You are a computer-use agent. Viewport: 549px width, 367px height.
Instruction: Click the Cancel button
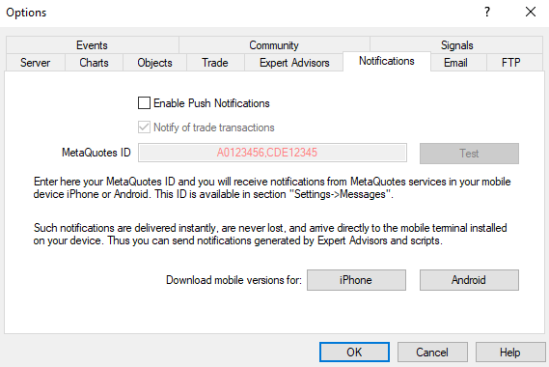[x=432, y=352]
